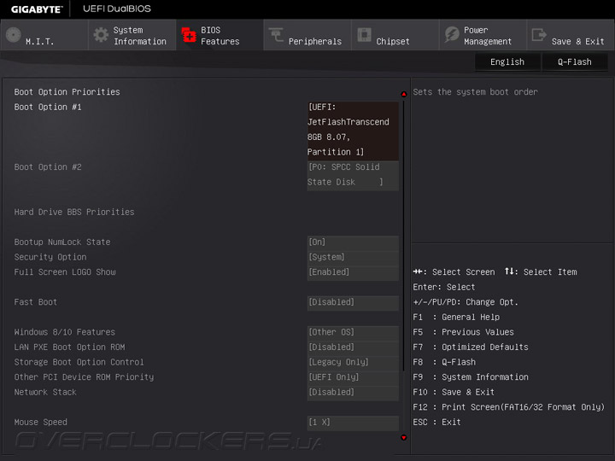Click the Chipset chip icon
The image size is (615, 461).
coord(365,34)
